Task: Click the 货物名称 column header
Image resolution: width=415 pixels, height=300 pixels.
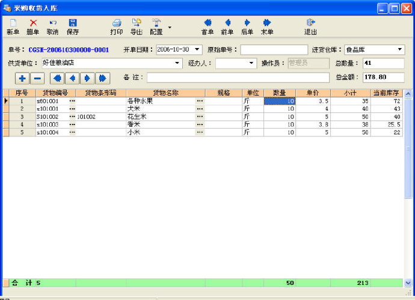Action: pyautogui.click(x=165, y=93)
